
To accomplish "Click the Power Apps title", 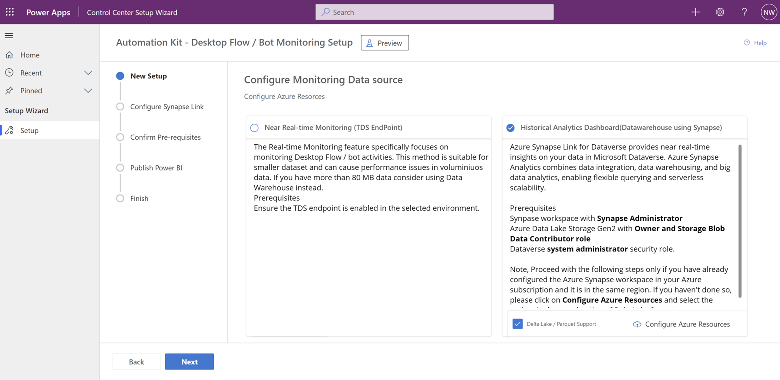I will (48, 12).
